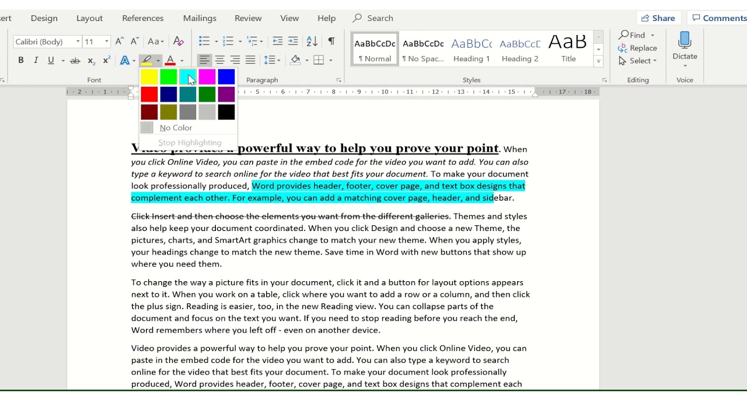Click Line and Paragraph Spacing icon
747x420 pixels.
(x=269, y=60)
